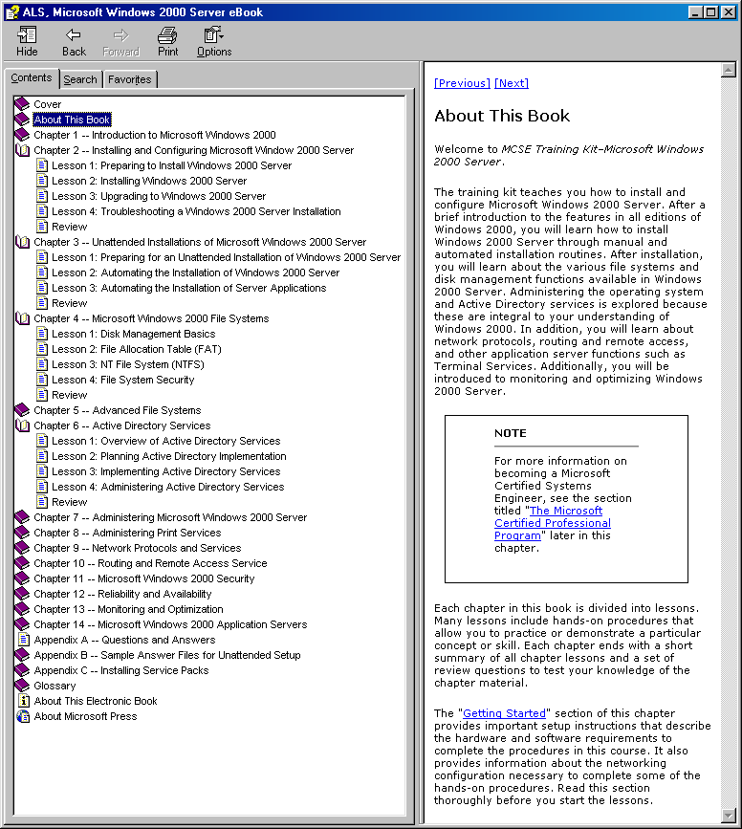Click the info icon for About This Electronic Book
Screen dimensions: 742x829
click(x=23, y=701)
